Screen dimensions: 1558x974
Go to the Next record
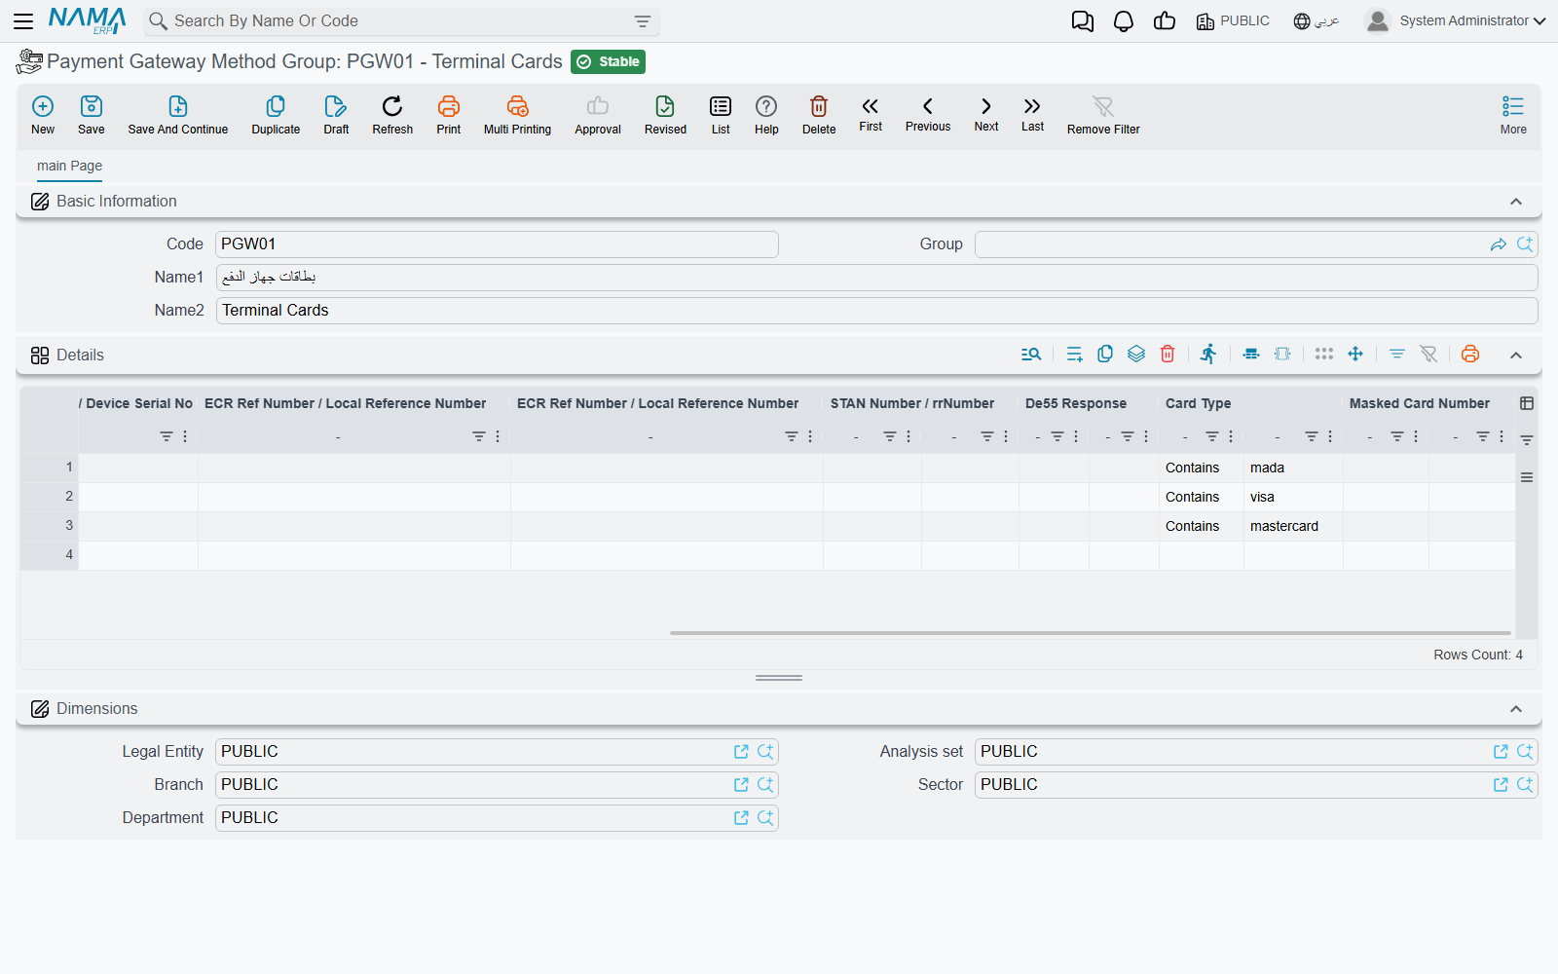point(986,114)
